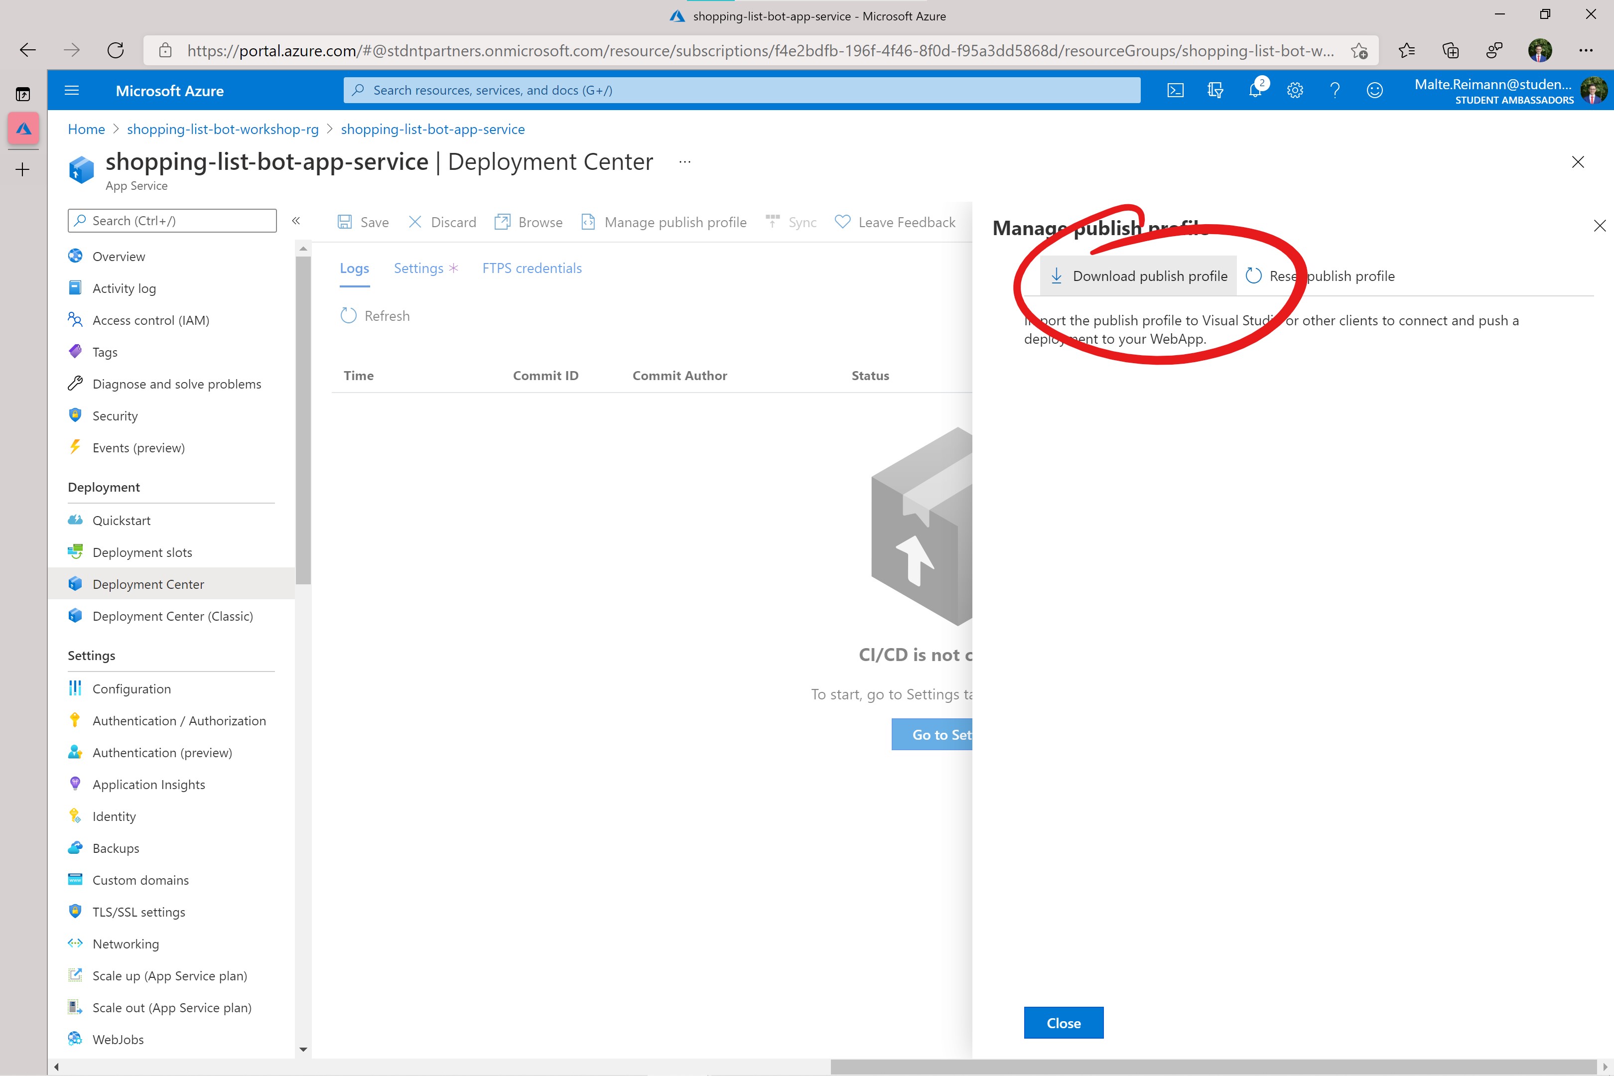Open Deployment slots in sidebar

(x=142, y=552)
